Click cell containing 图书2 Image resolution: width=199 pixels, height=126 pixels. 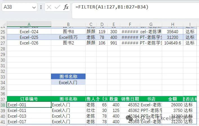tap(68, 43)
